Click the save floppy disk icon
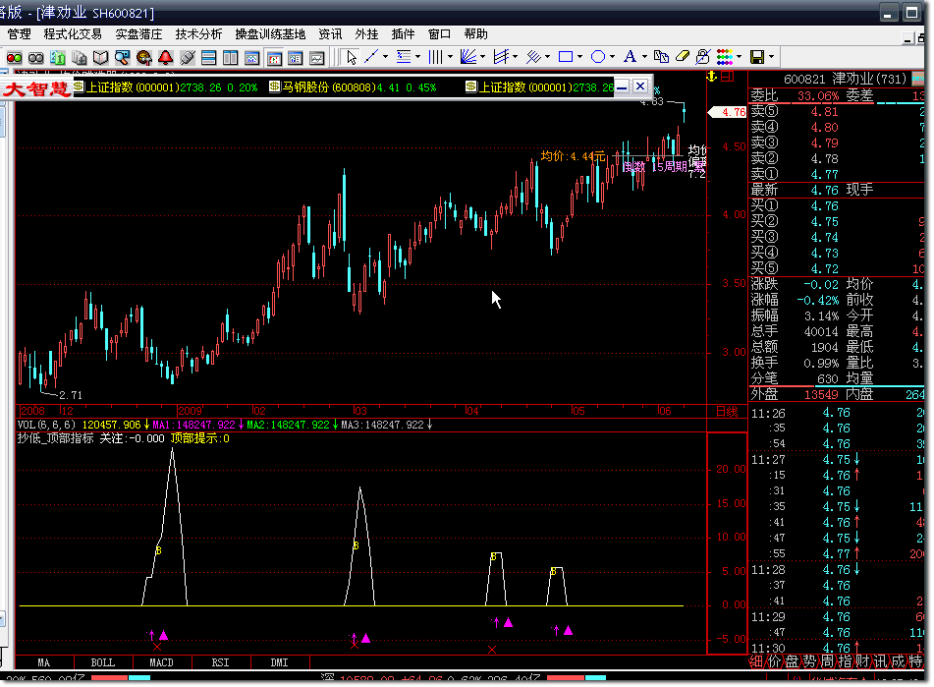 [757, 57]
